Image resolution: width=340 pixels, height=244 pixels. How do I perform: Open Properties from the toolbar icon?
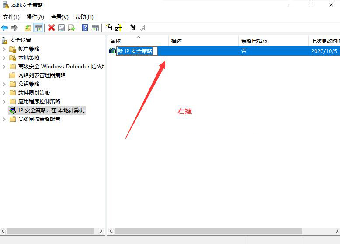62,28
